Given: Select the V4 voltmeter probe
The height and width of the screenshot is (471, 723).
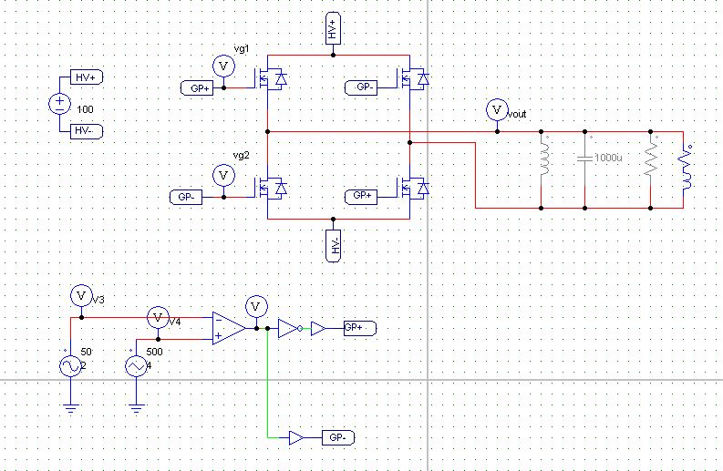Looking at the screenshot, I should 158,318.
